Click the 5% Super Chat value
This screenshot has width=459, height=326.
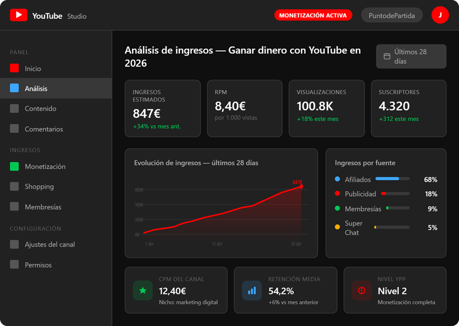pyautogui.click(x=433, y=228)
